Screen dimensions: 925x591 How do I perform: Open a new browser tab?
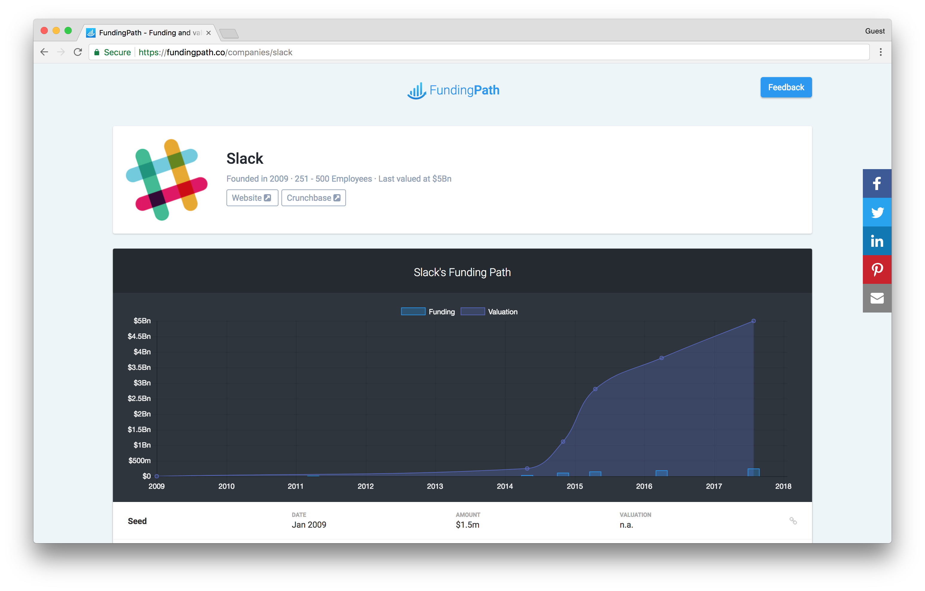click(229, 34)
